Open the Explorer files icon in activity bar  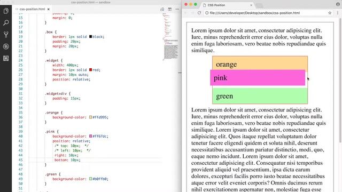point(6,11)
